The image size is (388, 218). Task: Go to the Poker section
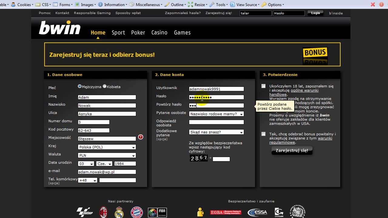coord(138,32)
